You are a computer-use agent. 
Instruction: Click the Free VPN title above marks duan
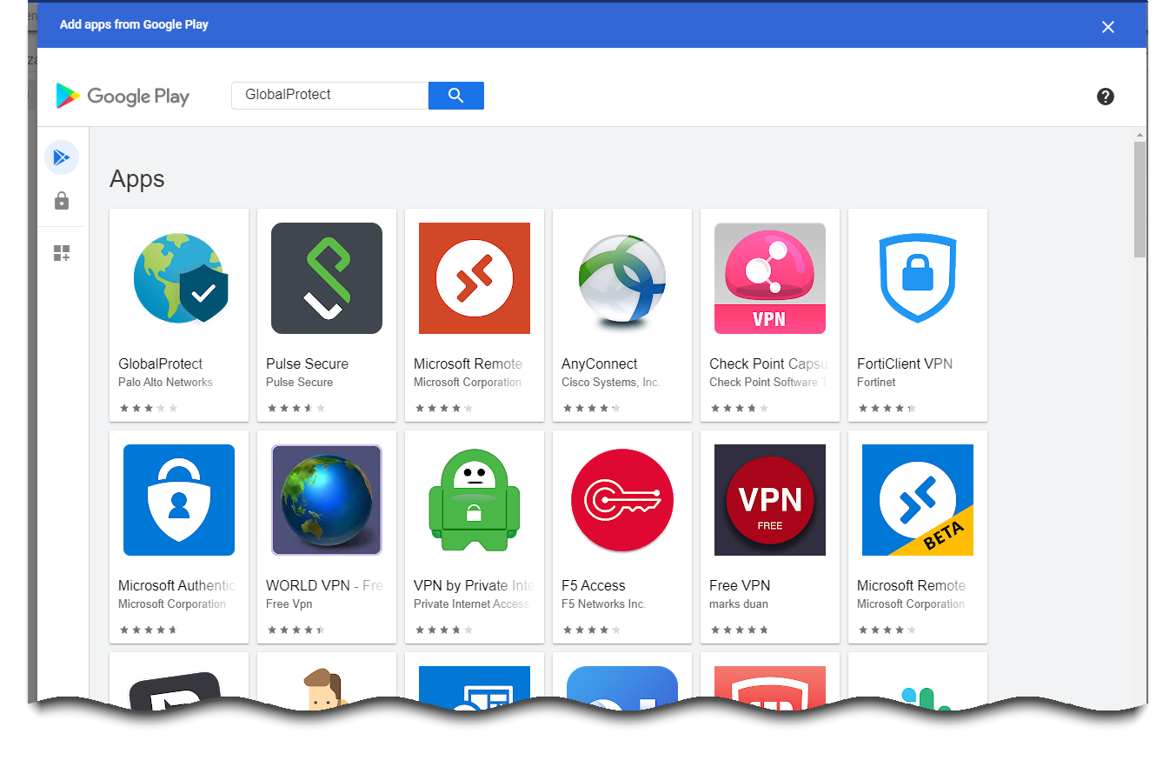740,585
